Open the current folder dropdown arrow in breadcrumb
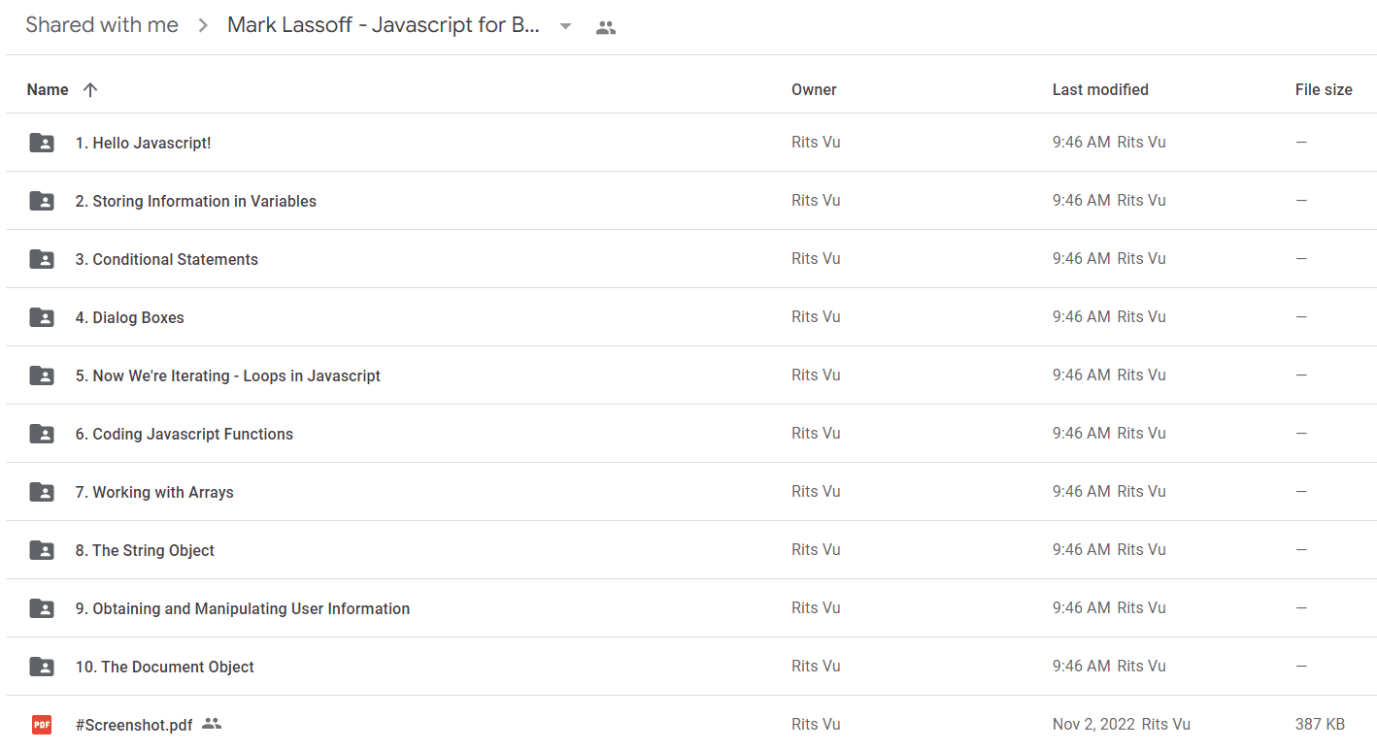This screenshot has height=750, width=1377. pyautogui.click(x=566, y=26)
